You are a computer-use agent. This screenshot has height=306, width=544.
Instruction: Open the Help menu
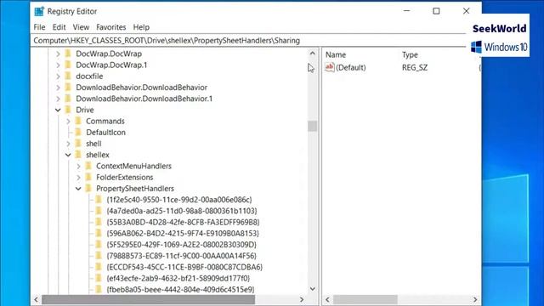[141, 27]
